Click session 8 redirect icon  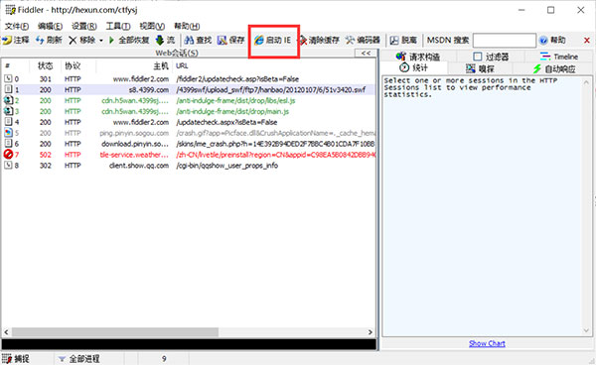[8, 165]
